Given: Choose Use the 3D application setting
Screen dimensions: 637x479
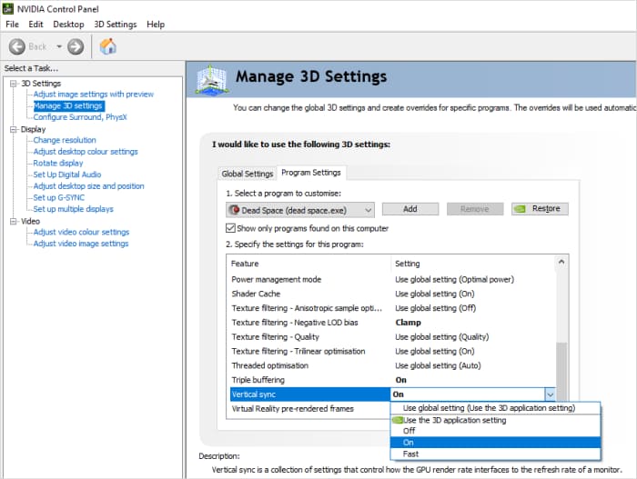Looking at the screenshot, I should [x=495, y=420].
